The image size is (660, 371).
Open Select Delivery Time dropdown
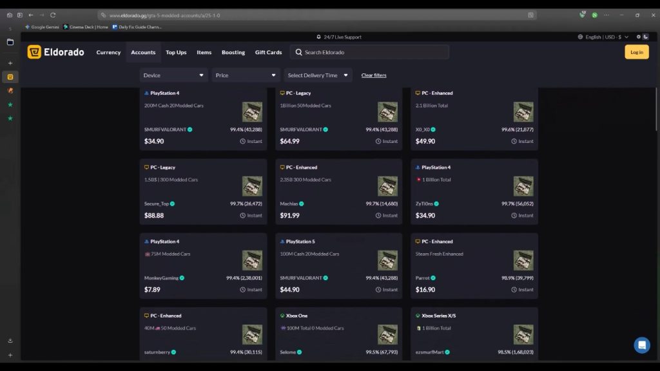click(x=318, y=75)
